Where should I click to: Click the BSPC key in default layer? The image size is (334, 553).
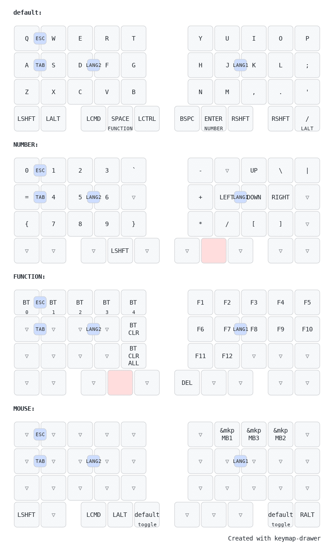click(x=187, y=119)
